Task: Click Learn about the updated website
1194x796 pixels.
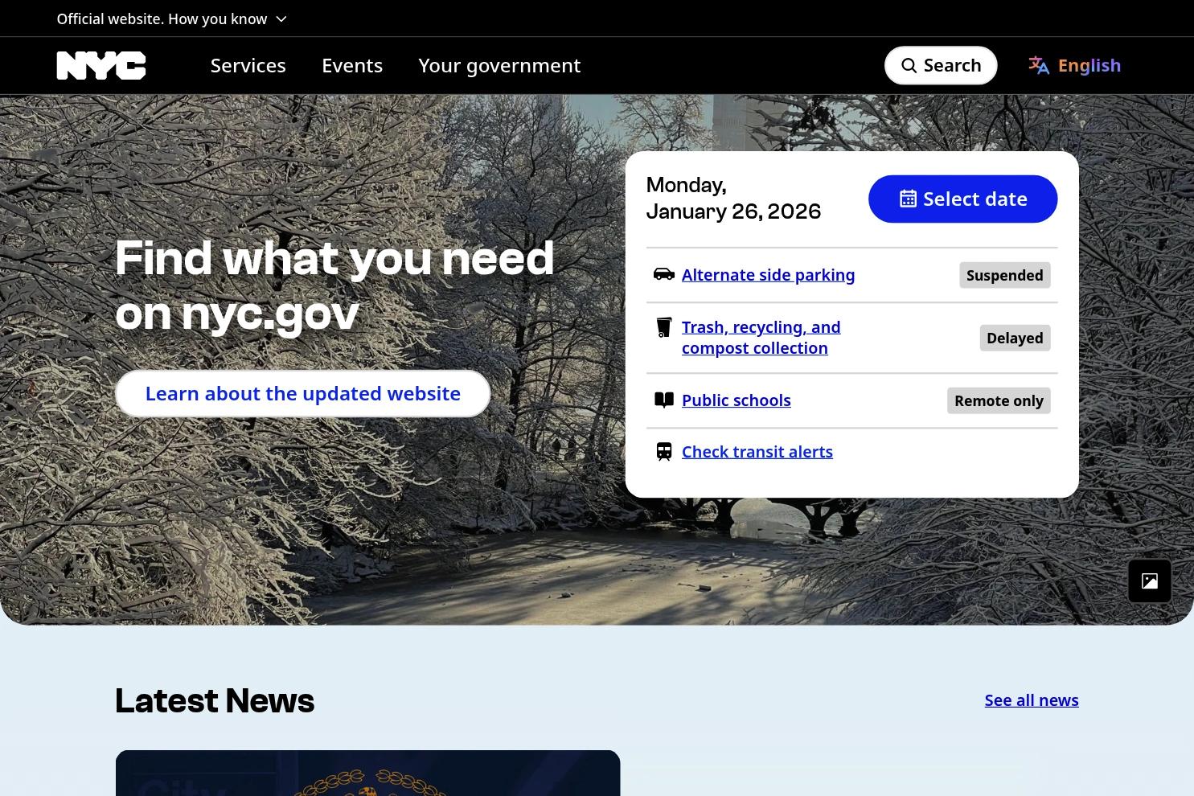Action: pyautogui.click(x=302, y=393)
